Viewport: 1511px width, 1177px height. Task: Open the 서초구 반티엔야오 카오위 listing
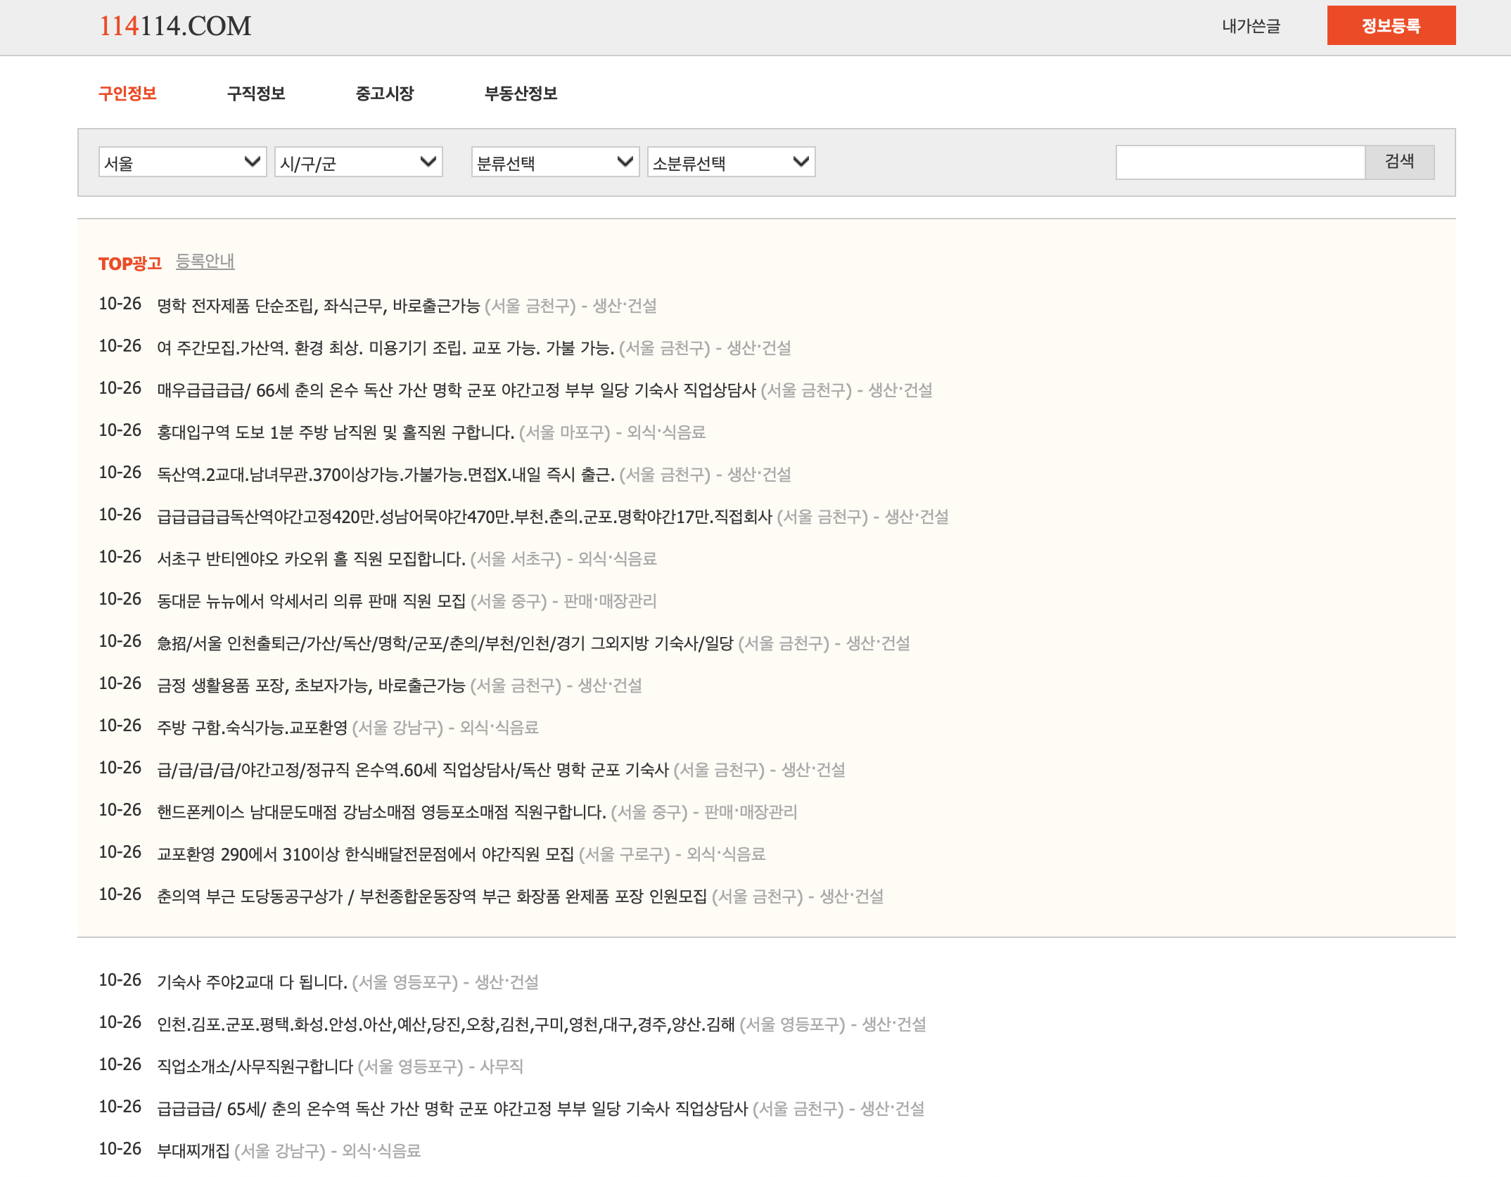tap(311, 559)
